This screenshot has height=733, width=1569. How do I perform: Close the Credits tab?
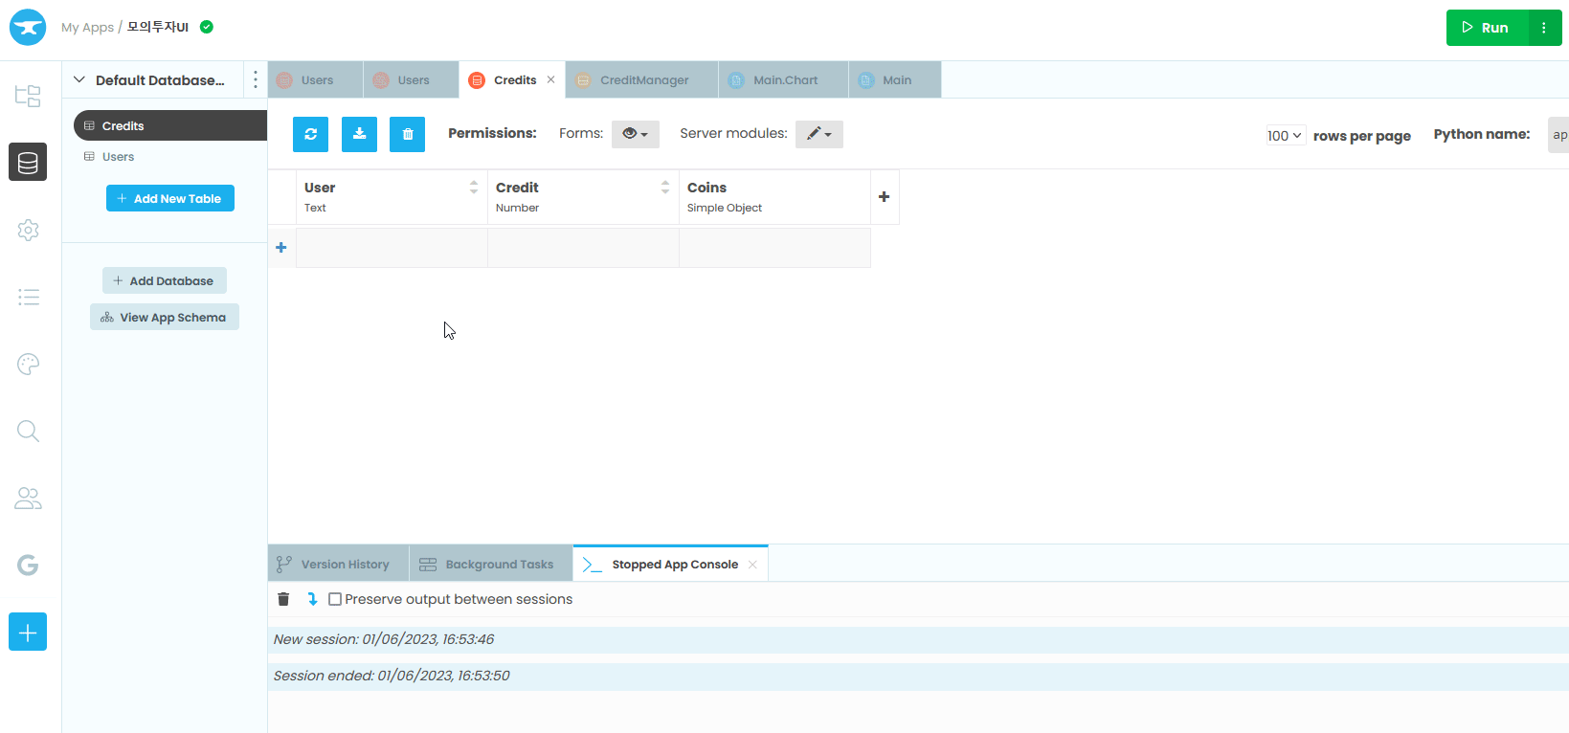[550, 80]
